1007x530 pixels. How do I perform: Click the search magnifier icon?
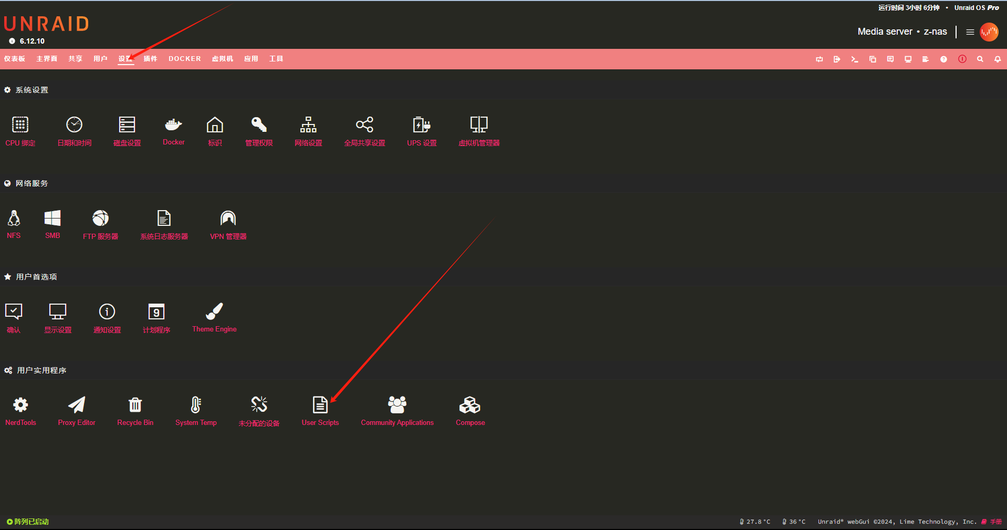point(980,59)
